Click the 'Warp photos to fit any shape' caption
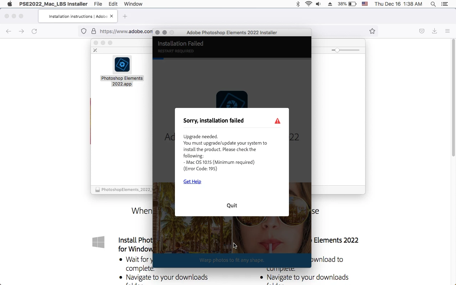The image size is (456, 285). (232, 260)
